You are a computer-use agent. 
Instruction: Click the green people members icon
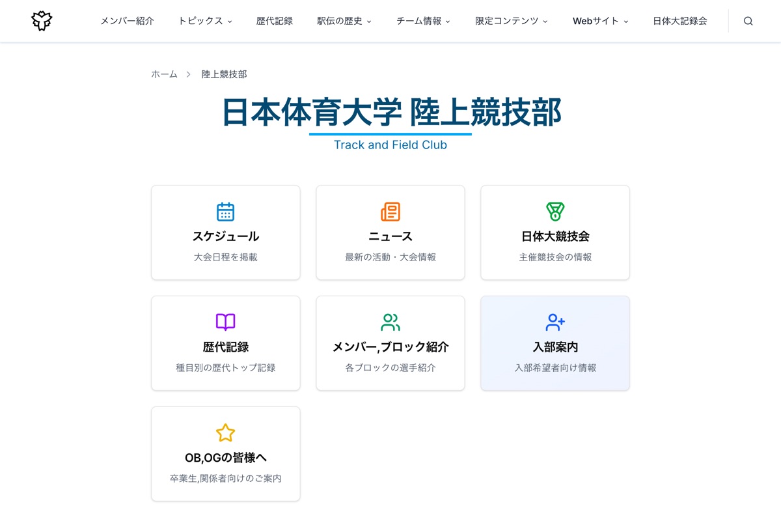point(390,322)
